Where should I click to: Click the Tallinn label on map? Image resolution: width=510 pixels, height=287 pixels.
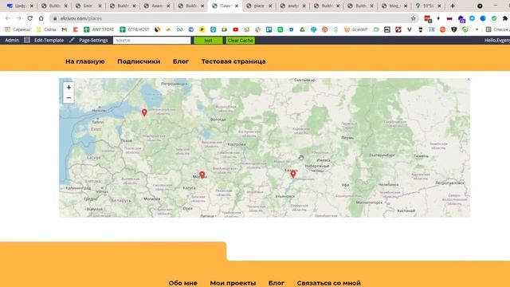[97, 122]
